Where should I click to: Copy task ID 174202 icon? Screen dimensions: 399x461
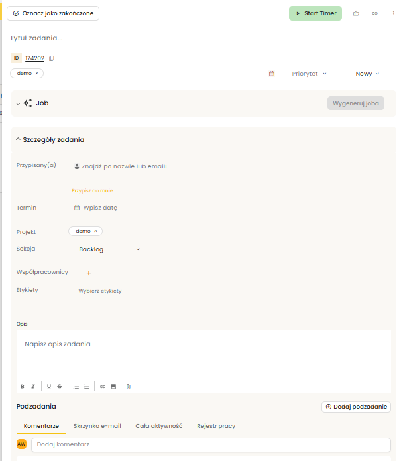click(52, 58)
